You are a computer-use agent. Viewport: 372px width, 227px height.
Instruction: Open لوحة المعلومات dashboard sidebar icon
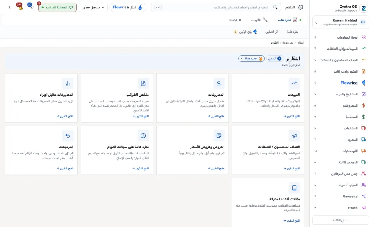coord(363,37)
